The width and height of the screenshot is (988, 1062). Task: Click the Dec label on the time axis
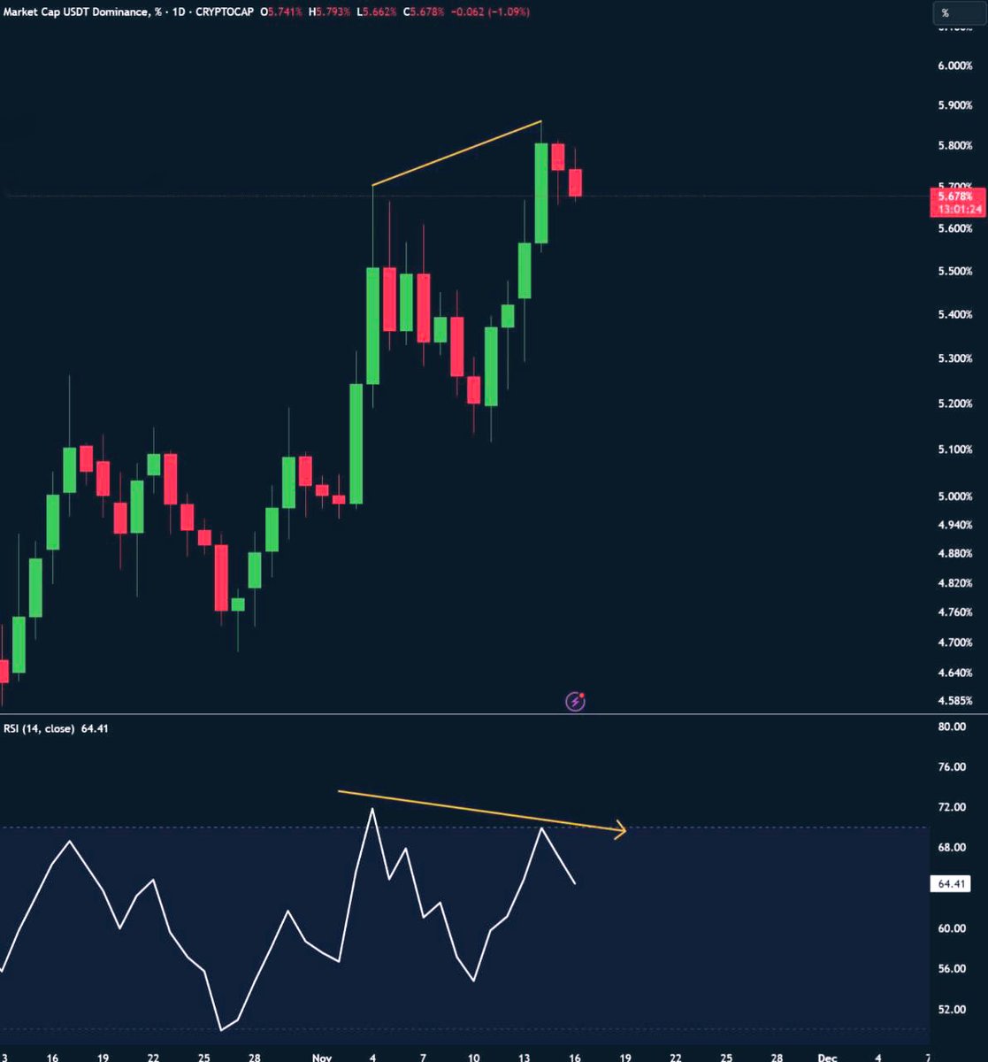click(x=827, y=1058)
